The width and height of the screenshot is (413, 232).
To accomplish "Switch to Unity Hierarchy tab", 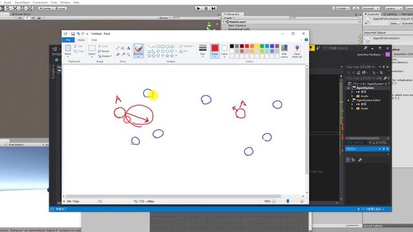I will (x=233, y=14).
